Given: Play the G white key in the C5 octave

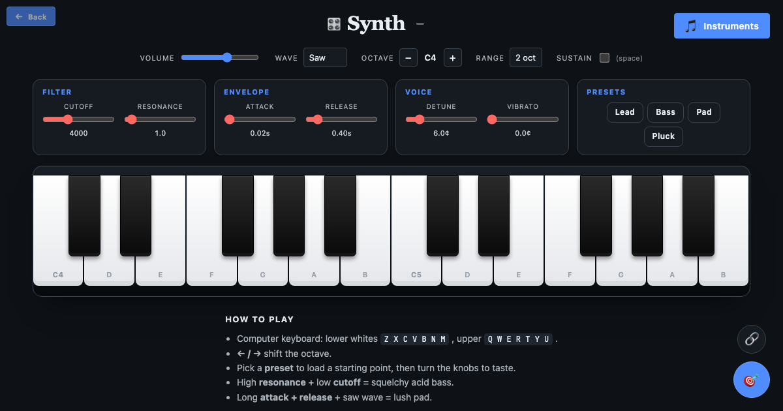Looking at the screenshot, I should (x=621, y=271).
